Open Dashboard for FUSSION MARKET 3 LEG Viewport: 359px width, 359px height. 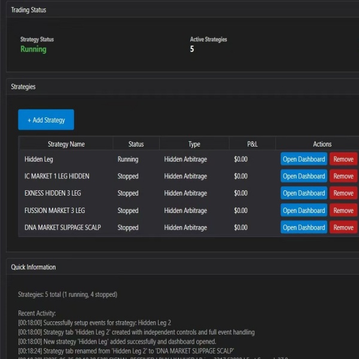[x=304, y=211]
